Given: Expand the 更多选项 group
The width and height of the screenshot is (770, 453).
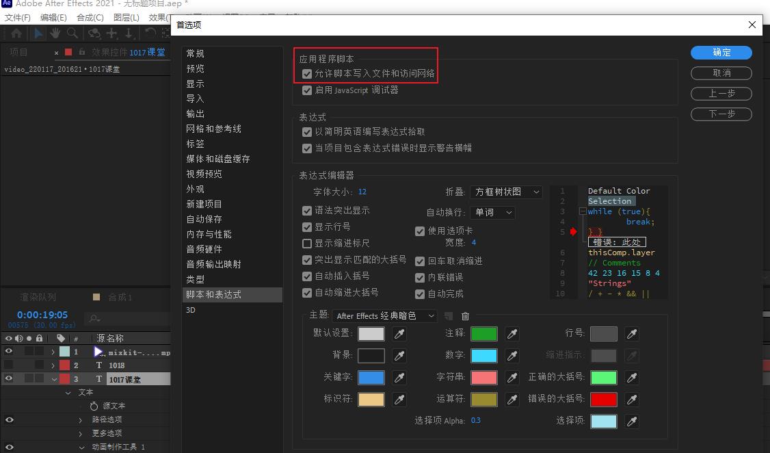Looking at the screenshot, I should click(81, 433).
